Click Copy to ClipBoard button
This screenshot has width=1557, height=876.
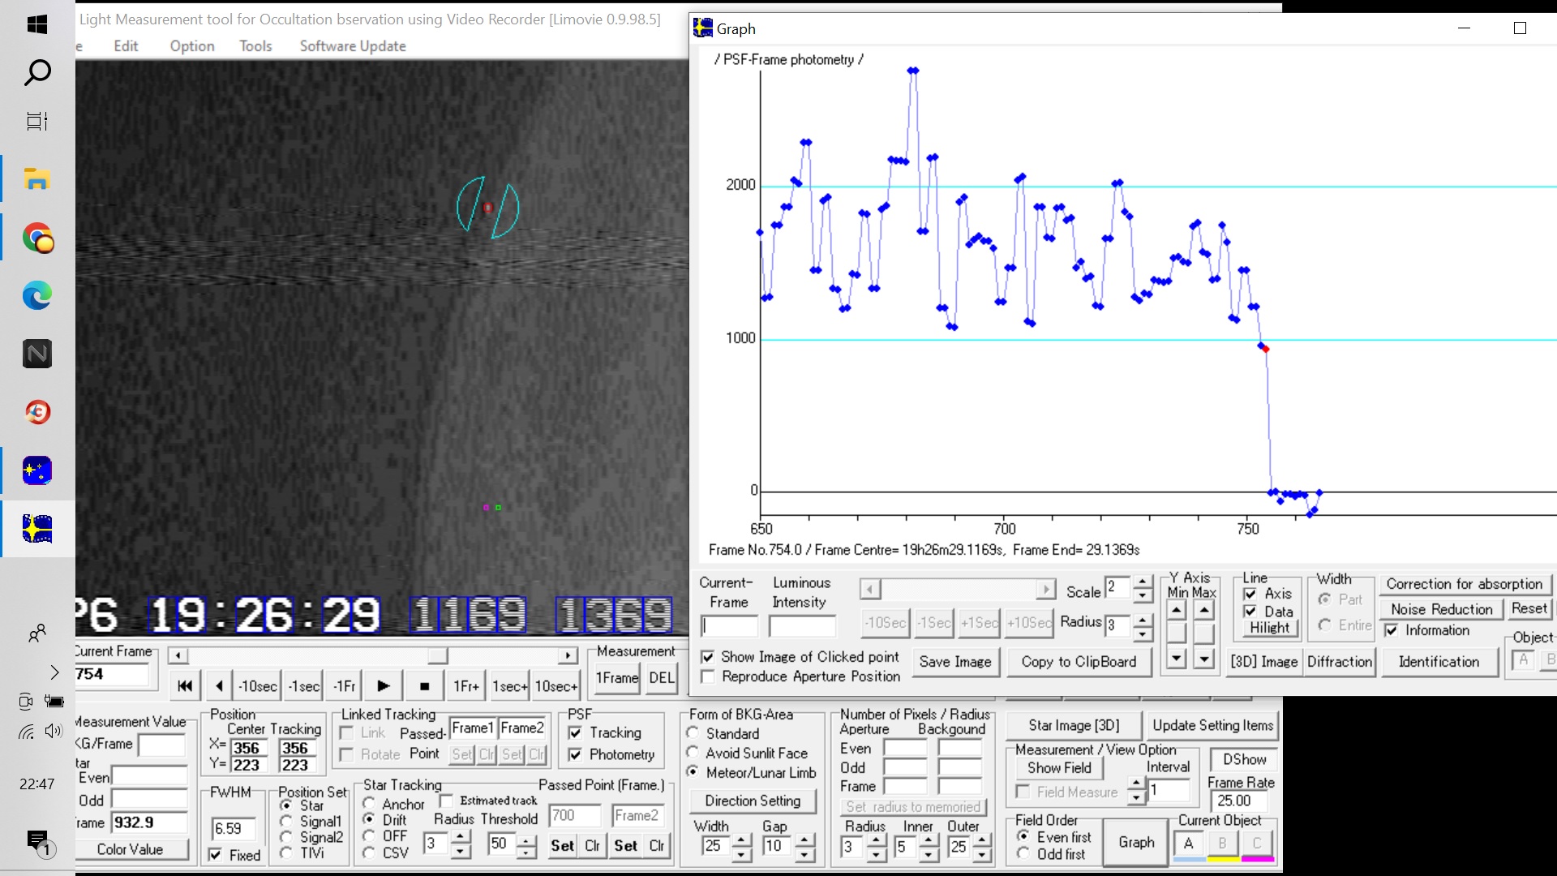(x=1079, y=662)
